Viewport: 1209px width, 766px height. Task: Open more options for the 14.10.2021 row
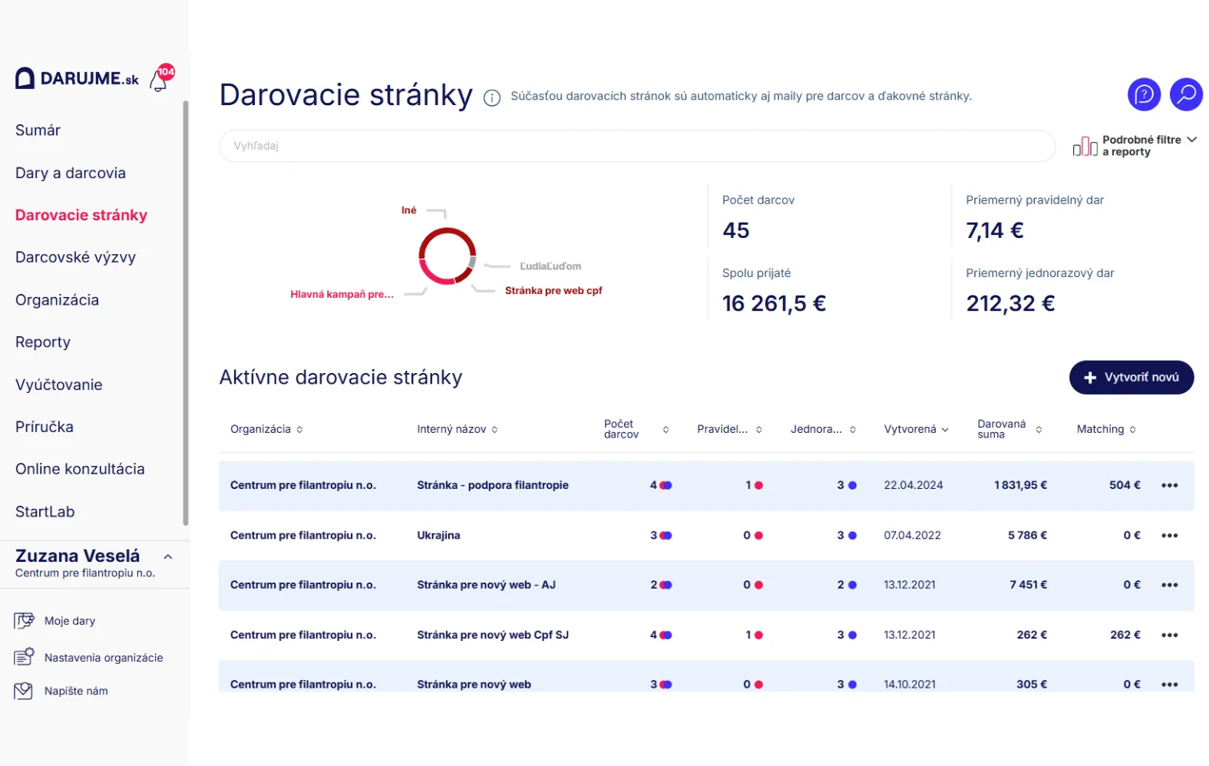point(1169,684)
